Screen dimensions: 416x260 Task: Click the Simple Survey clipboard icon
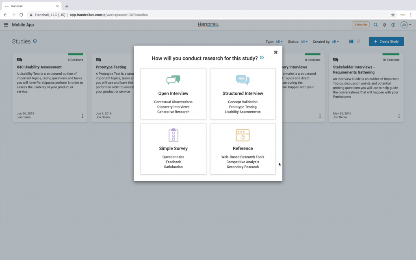pos(173,135)
